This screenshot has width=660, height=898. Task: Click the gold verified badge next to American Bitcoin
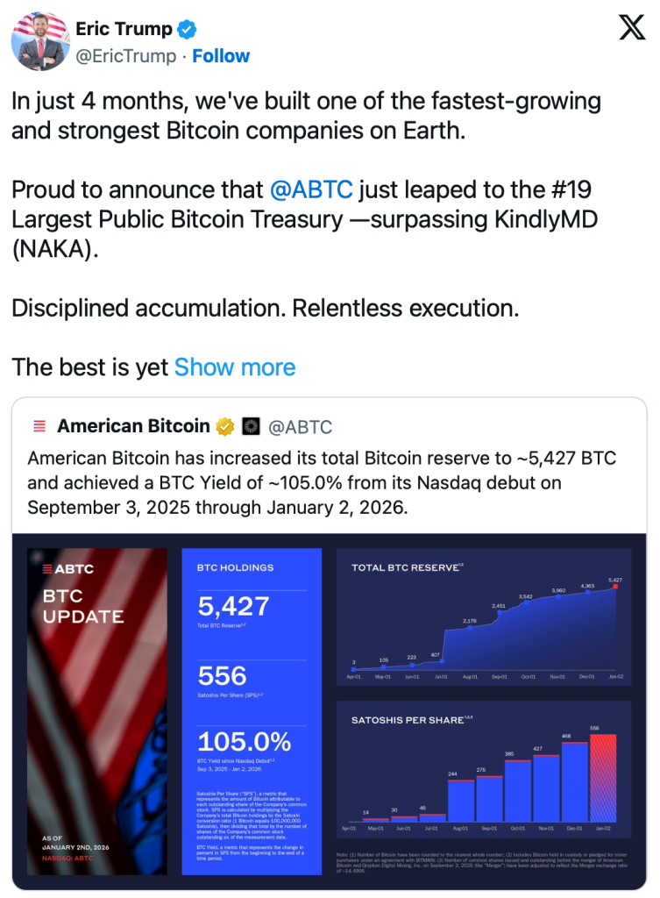(225, 427)
